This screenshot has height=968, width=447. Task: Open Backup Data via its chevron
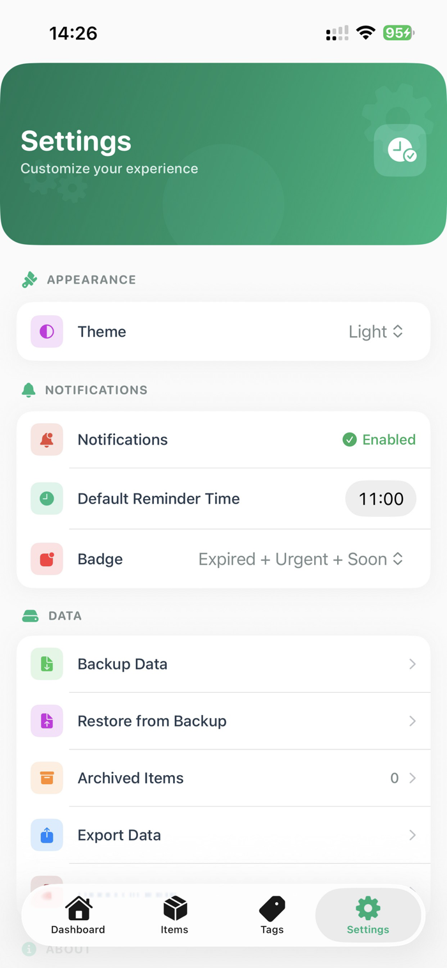(x=413, y=664)
